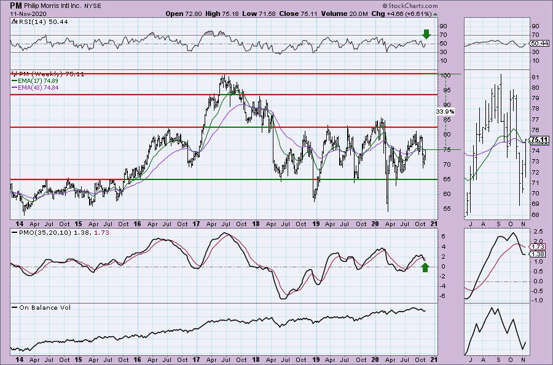
Task: Click the PM (Weekly) 75.11 price label
Action: point(52,74)
